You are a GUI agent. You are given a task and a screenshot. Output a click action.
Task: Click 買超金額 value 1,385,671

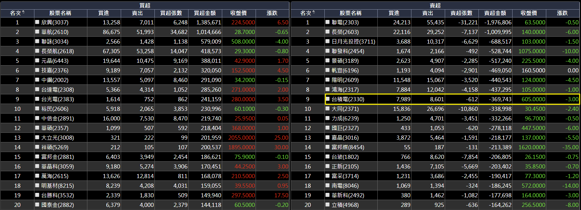click(209, 22)
